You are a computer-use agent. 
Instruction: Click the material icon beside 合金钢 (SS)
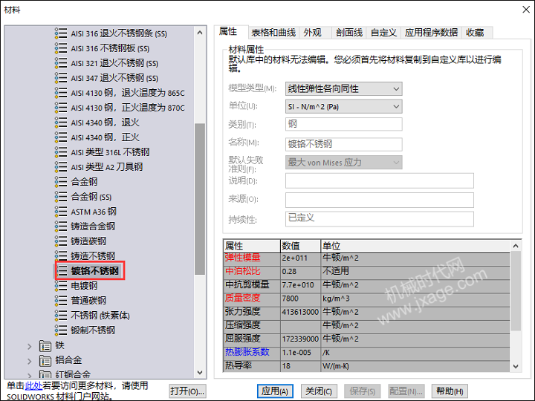pos(61,196)
